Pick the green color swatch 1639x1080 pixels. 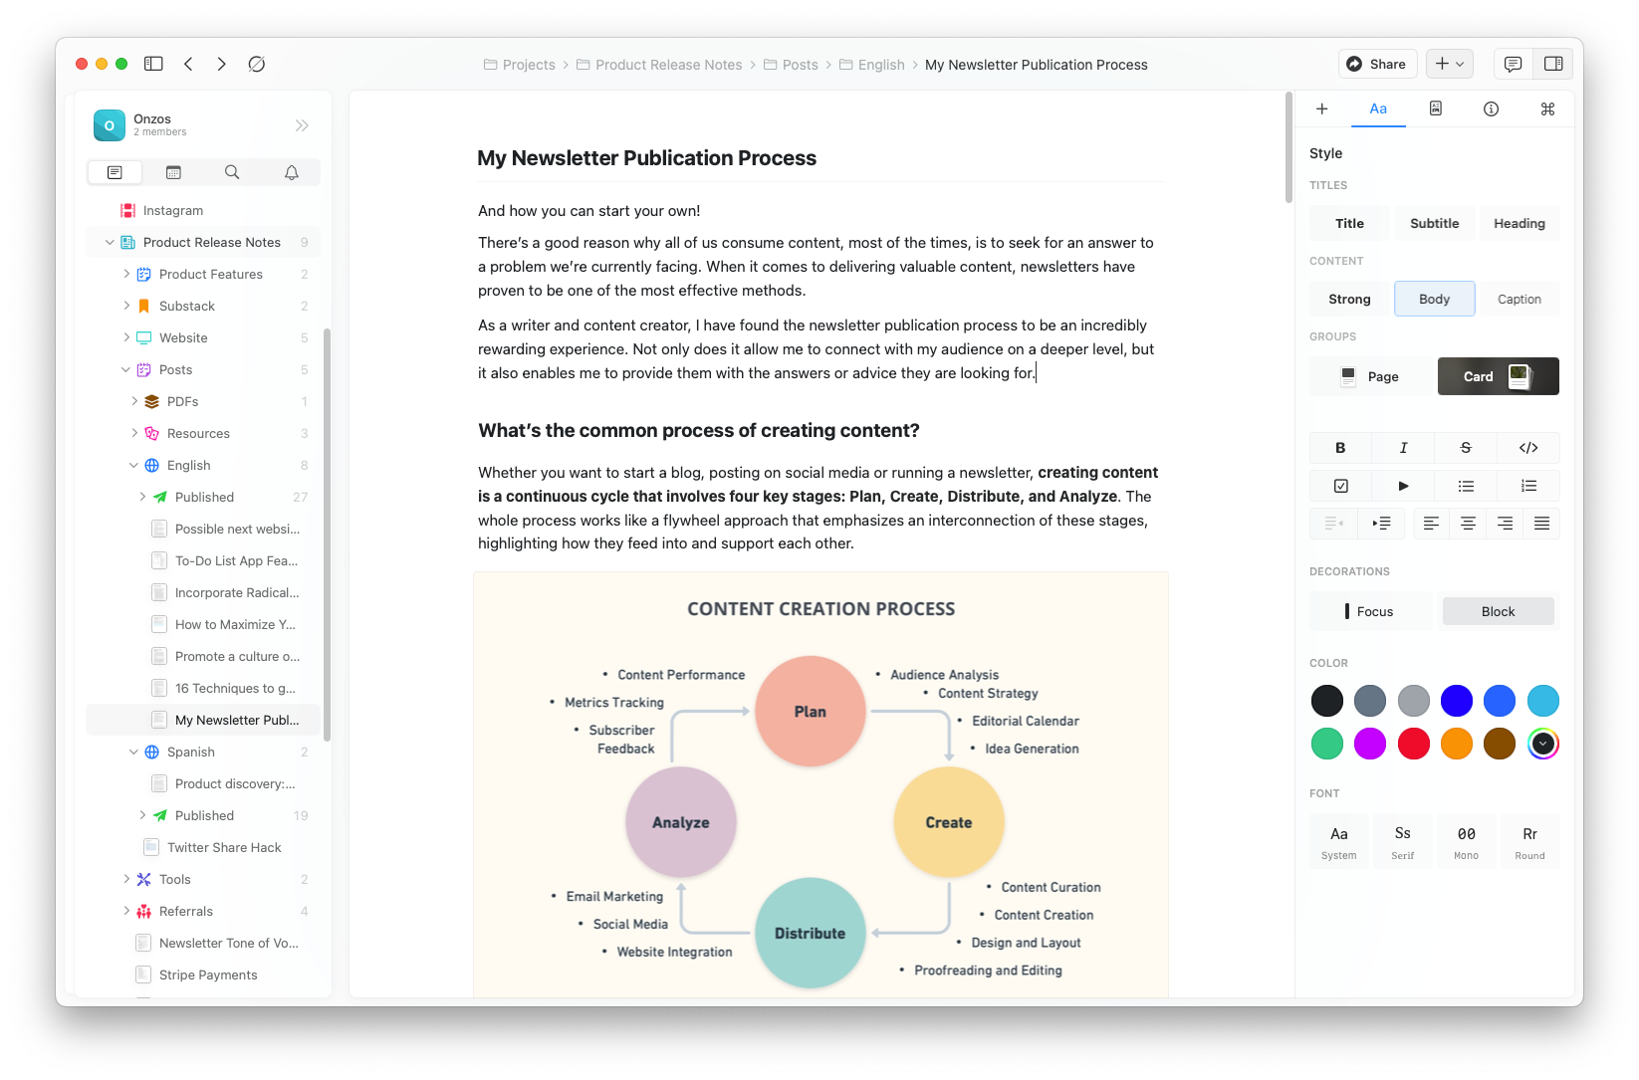[1326, 744]
